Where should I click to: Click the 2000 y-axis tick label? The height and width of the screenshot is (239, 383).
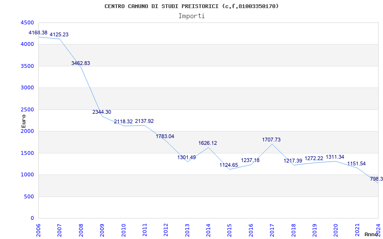(27, 131)
